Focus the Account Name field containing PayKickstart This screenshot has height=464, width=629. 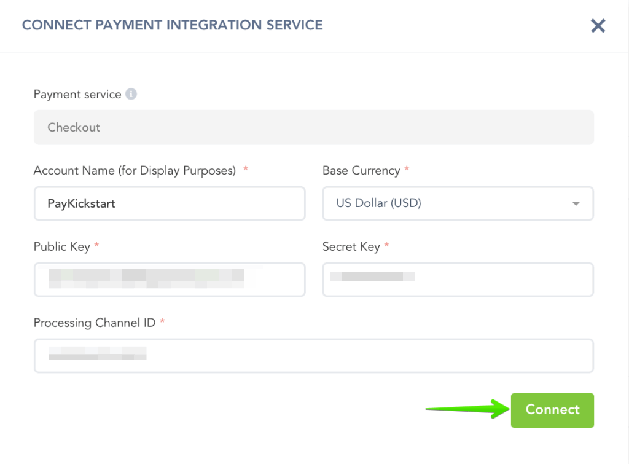coord(169,203)
